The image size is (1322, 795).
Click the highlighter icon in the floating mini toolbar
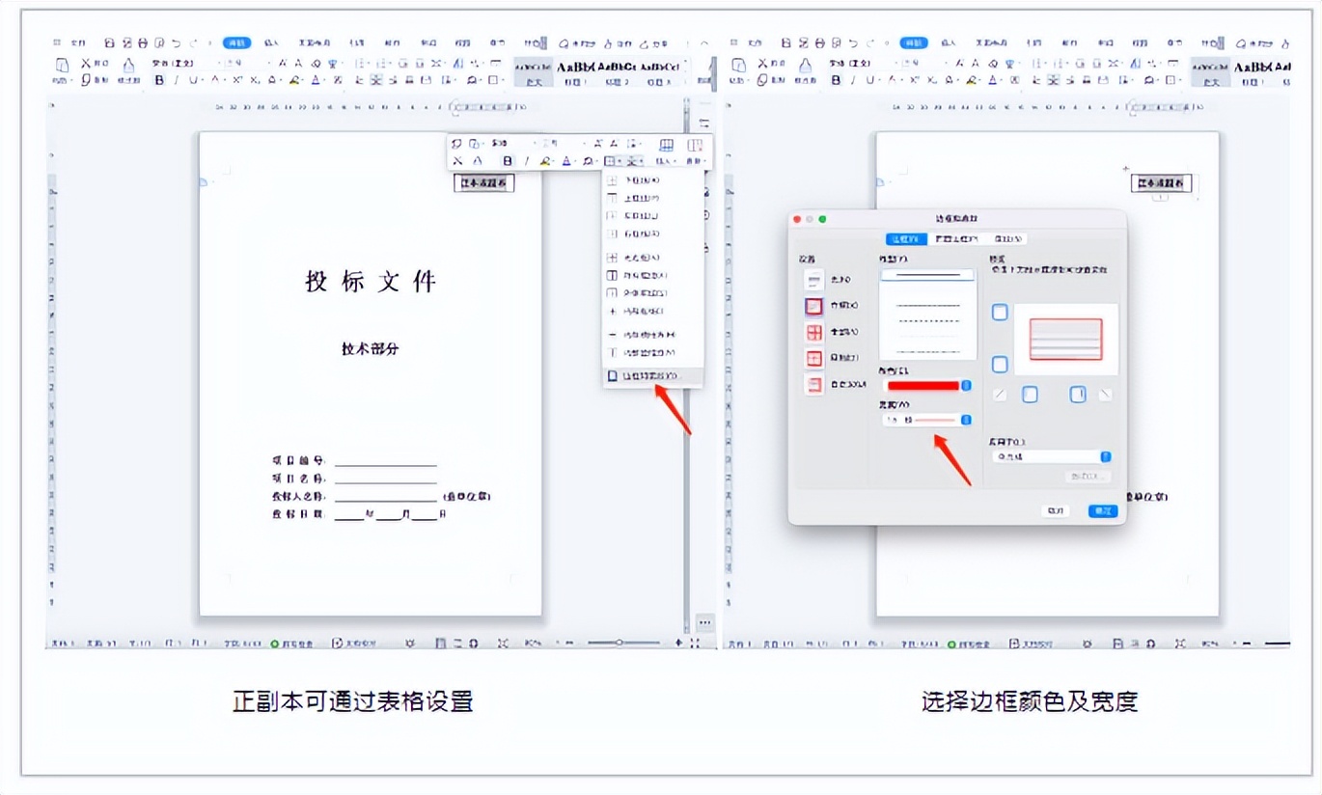pyautogui.click(x=545, y=161)
